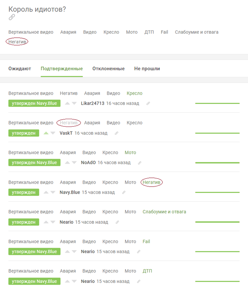The width and height of the screenshot is (248, 290).
Task: Click the link icon under the post title
Action: pyautogui.click(x=12, y=17)
